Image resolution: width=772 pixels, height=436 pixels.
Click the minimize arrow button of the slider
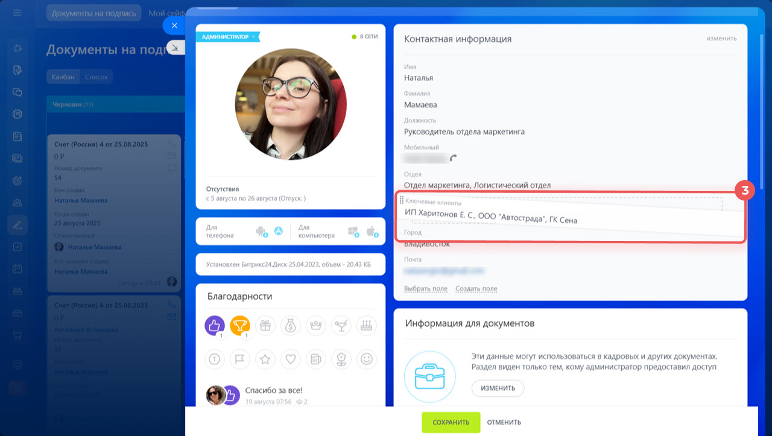175,48
